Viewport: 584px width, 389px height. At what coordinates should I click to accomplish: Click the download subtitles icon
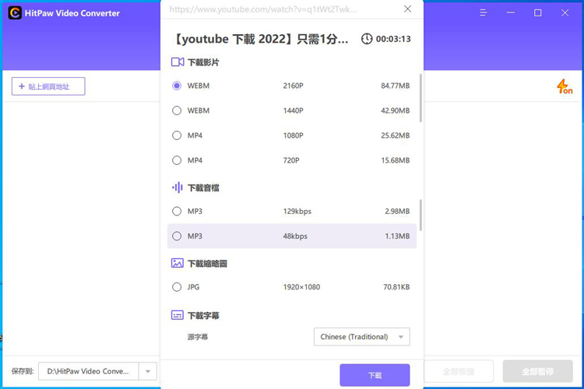click(178, 315)
